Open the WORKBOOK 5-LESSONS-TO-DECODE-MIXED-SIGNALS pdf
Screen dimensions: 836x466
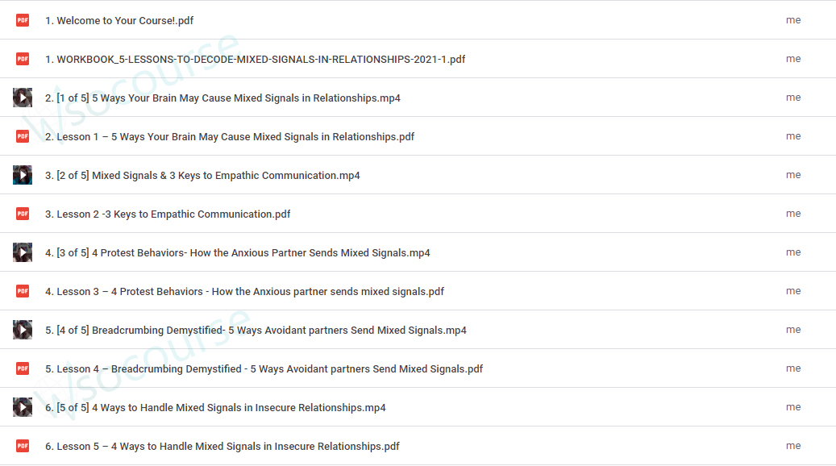point(255,59)
